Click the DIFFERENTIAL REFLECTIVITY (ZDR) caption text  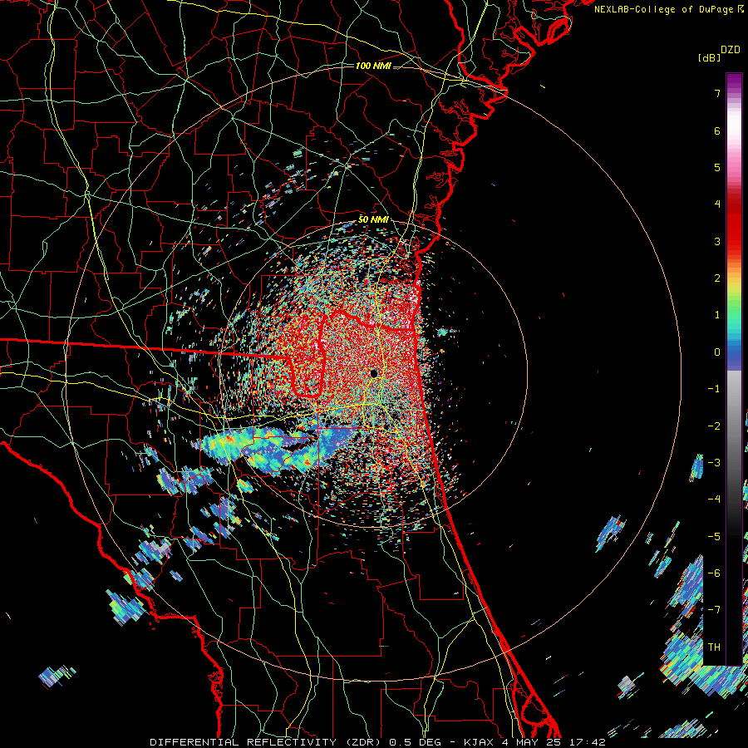(267, 742)
